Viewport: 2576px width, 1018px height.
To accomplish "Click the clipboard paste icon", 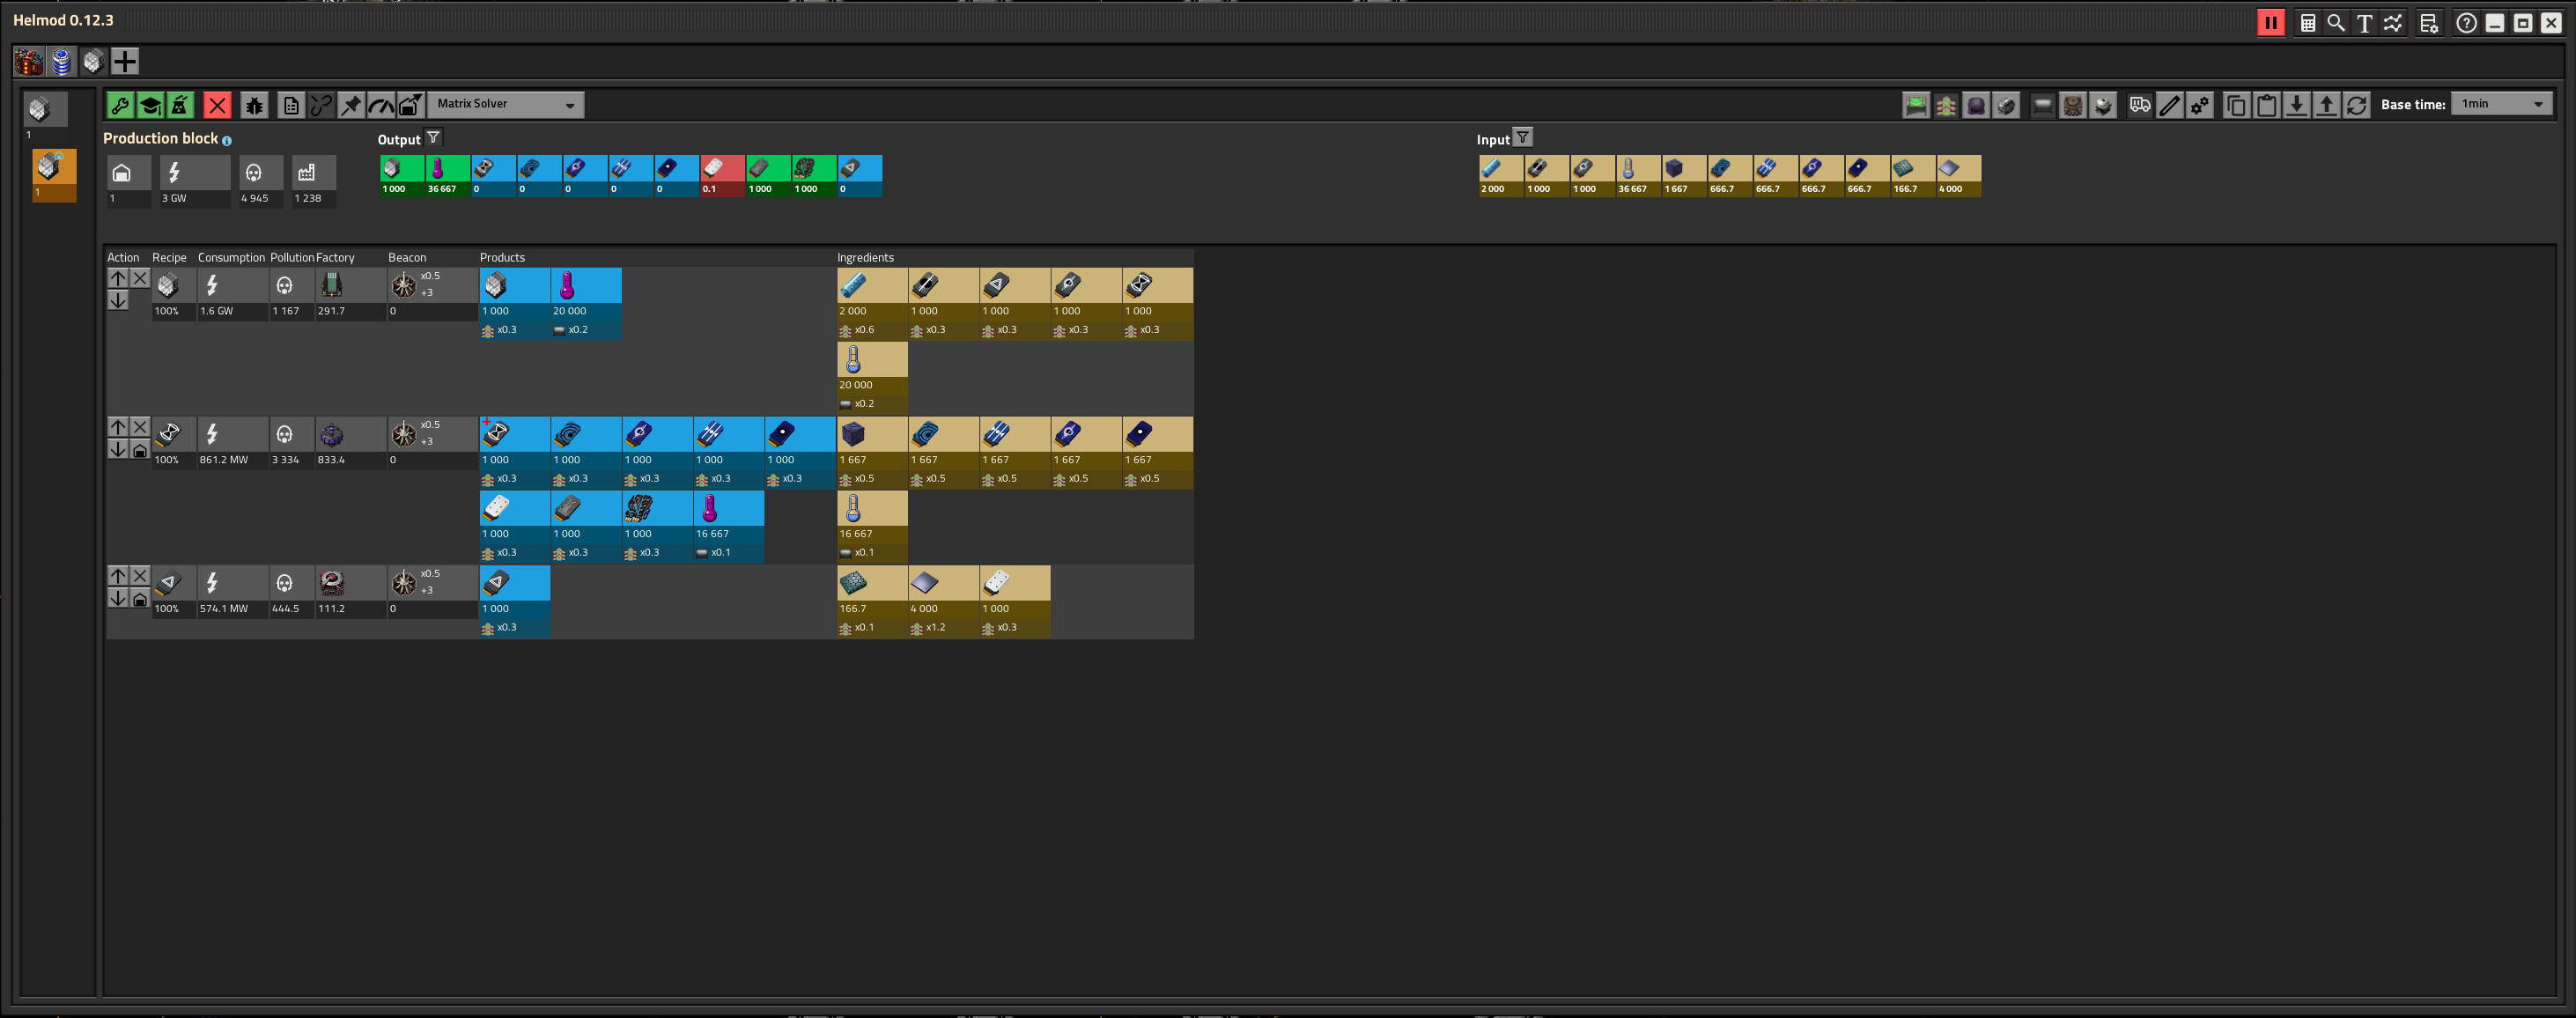I will 2267,105.
